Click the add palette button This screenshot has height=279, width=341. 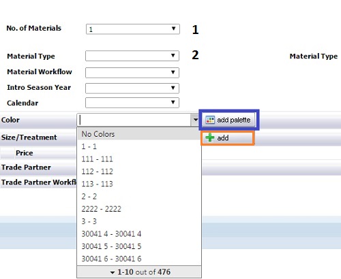(x=228, y=120)
